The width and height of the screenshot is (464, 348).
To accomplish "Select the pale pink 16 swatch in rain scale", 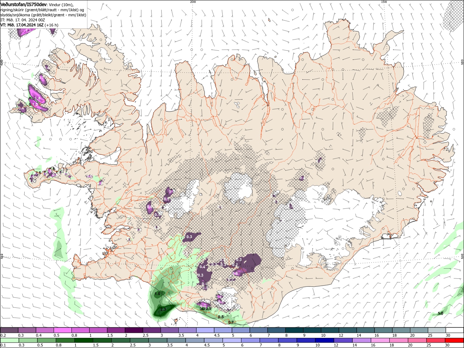I will (380, 340).
